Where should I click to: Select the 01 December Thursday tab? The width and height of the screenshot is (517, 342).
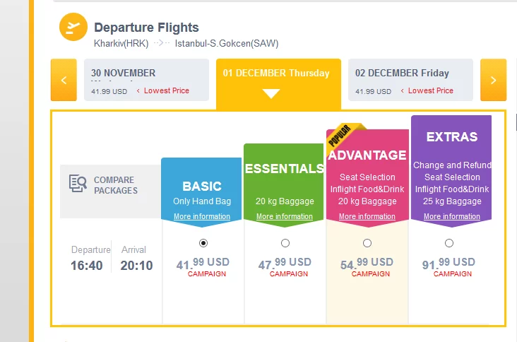[276, 73]
